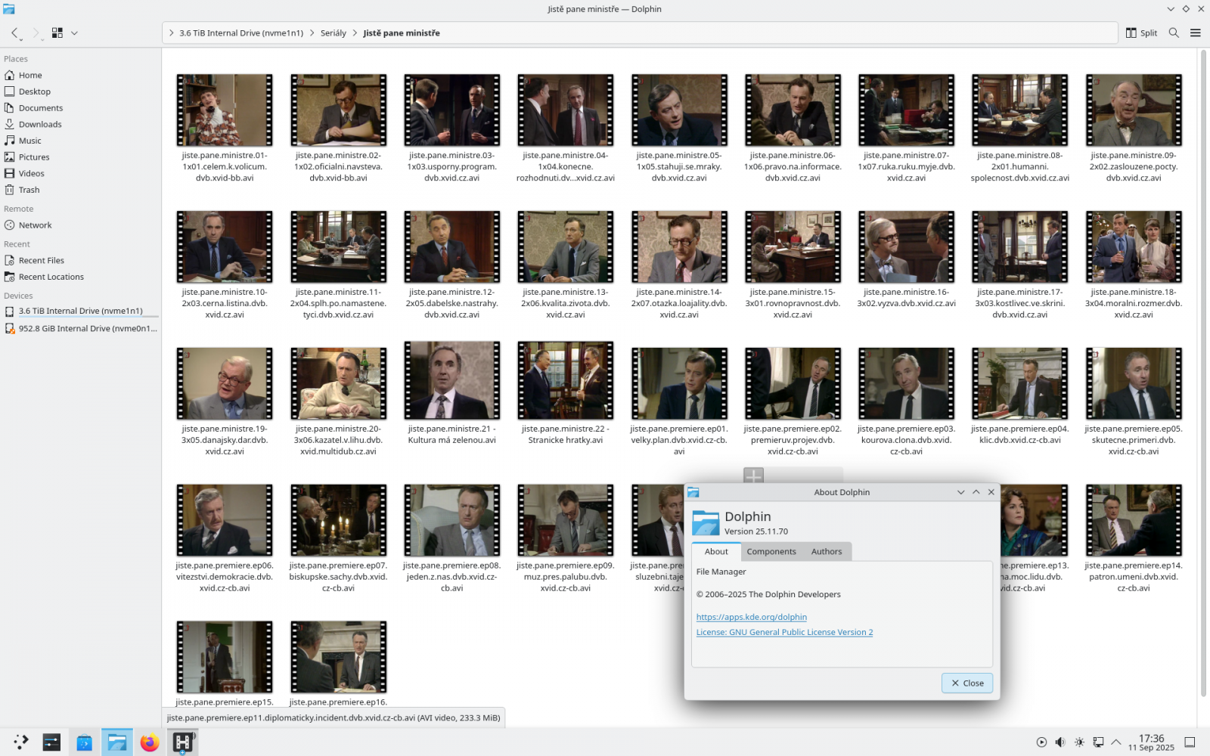
Task: Launch Firefox from the taskbar
Action: coord(150,742)
